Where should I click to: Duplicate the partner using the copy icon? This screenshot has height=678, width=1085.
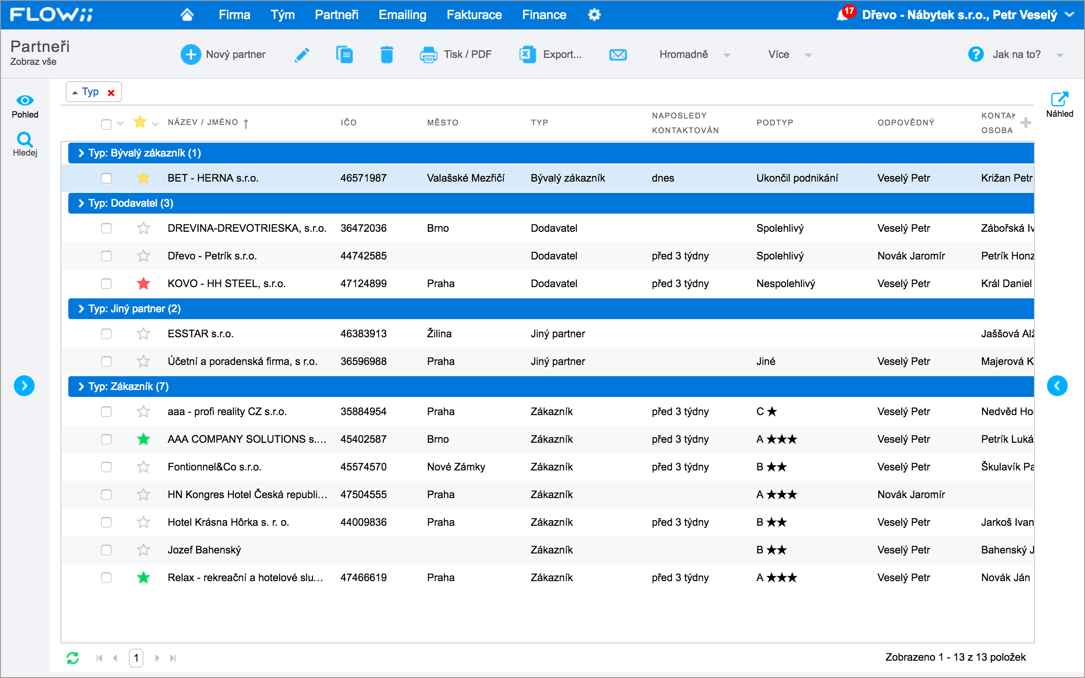point(344,54)
